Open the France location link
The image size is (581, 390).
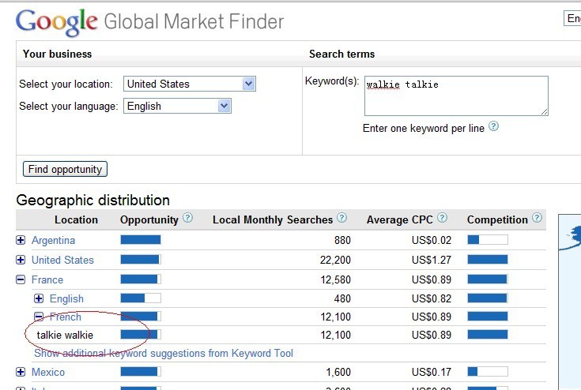tap(47, 279)
